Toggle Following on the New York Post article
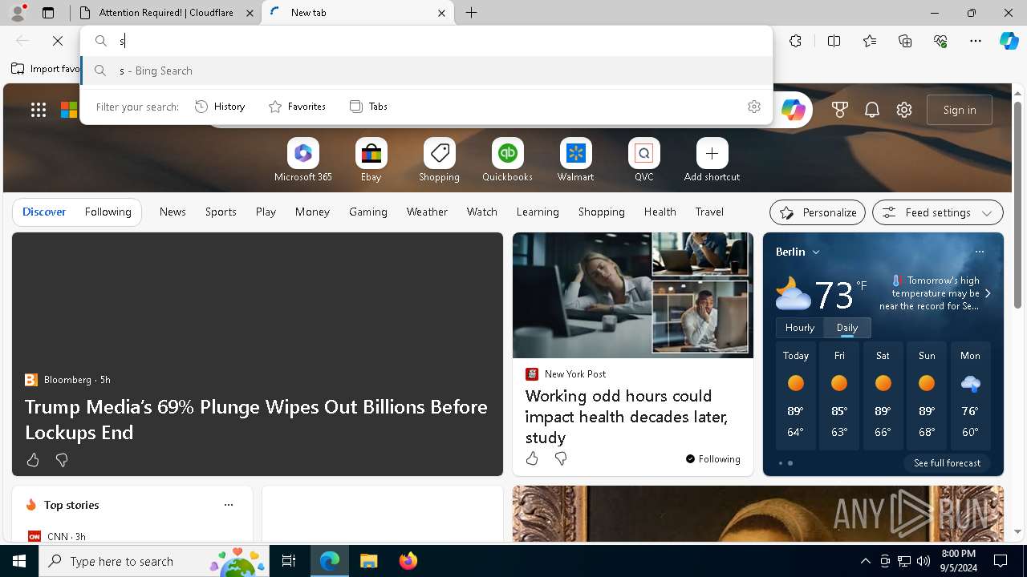 pos(712,459)
